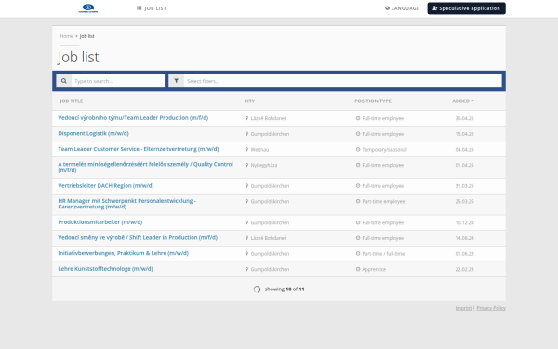The height and width of the screenshot is (349, 558).
Task: Click the company logo in the header
Action: [88, 8]
